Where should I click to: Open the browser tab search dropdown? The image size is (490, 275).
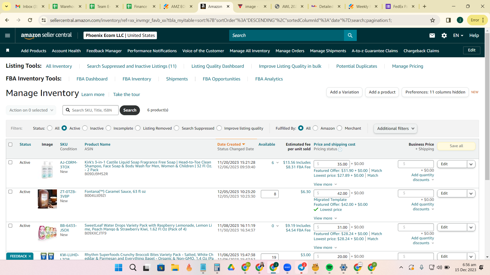click(6, 6)
